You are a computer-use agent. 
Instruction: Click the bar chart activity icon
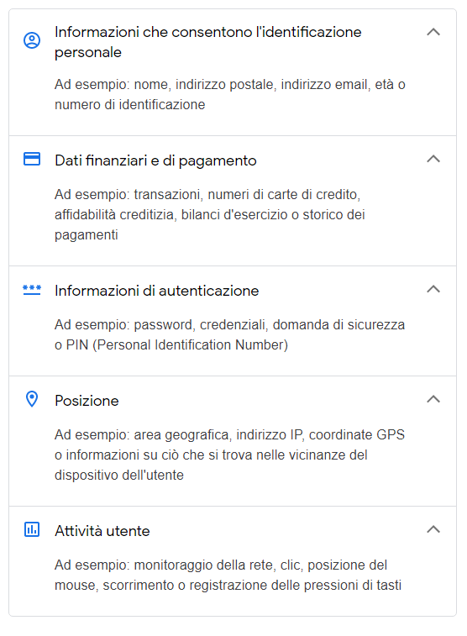(x=32, y=529)
